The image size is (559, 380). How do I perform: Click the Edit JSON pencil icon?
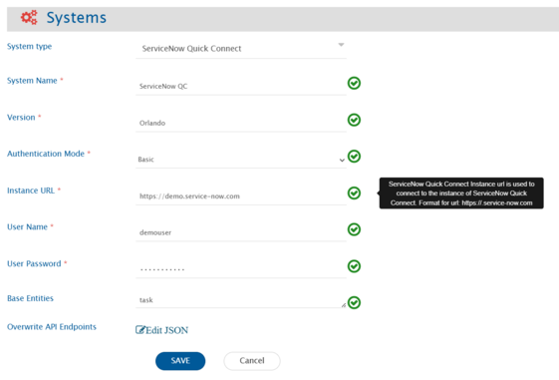[140, 330]
